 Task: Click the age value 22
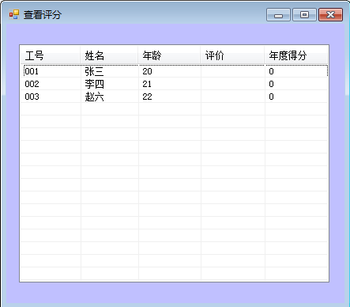tap(147, 97)
